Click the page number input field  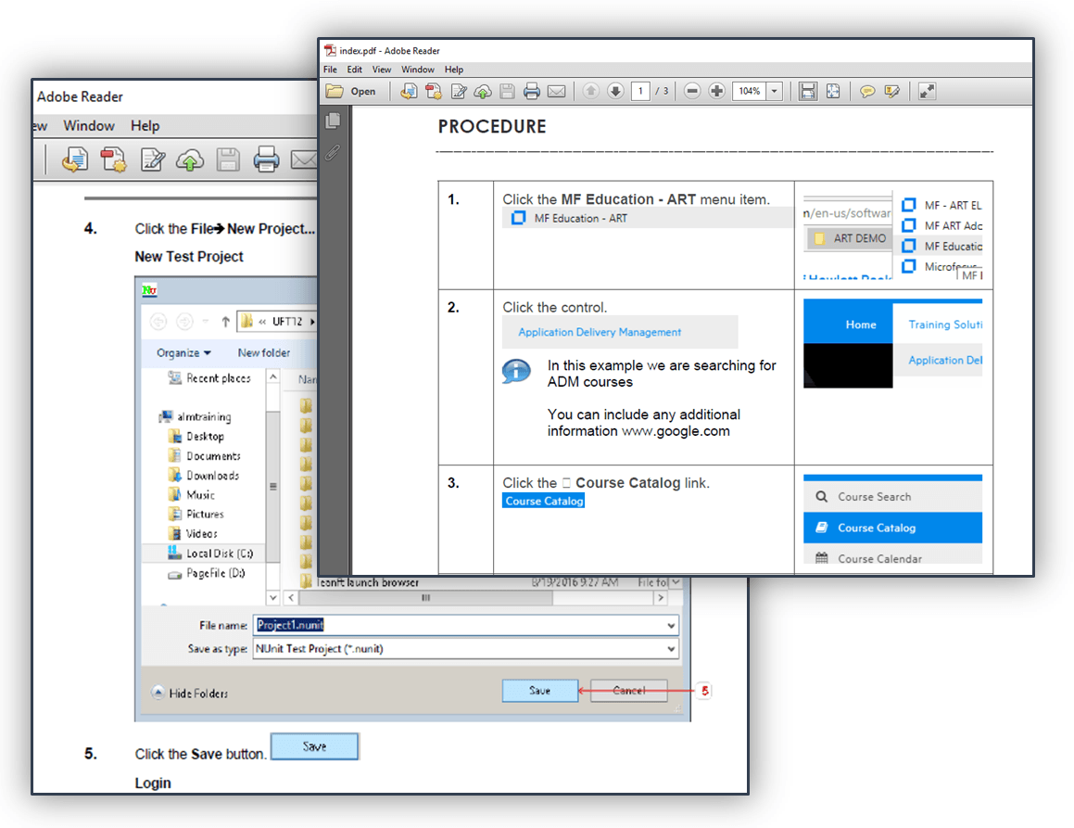coord(640,91)
